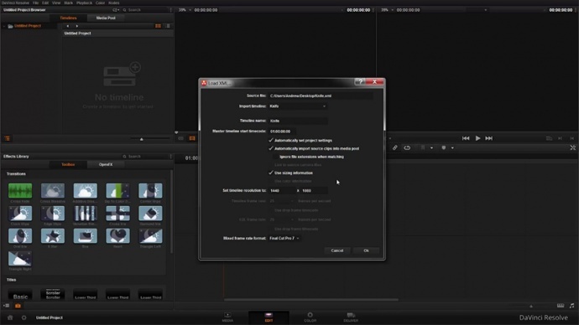
Task: Choose the Heart transition thumbnail
Action: click(x=117, y=236)
